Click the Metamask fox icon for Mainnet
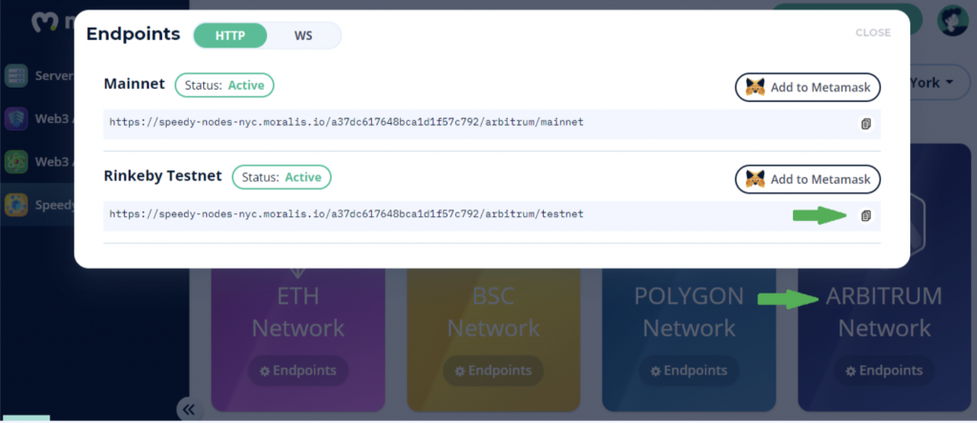This screenshot has width=977, height=423. tap(756, 87)
